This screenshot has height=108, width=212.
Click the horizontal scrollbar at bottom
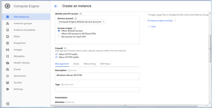(125, 106)
